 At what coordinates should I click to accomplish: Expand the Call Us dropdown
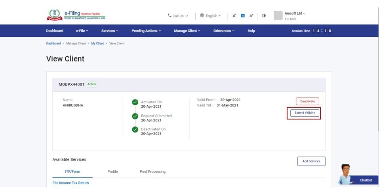[x=178, y=16]
